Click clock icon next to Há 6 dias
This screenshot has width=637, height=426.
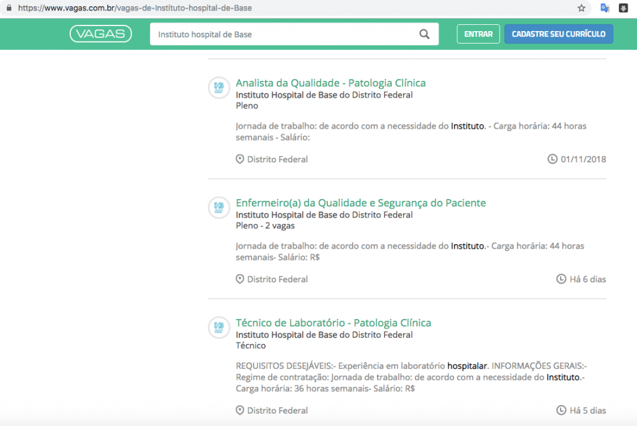click(560, 279)
